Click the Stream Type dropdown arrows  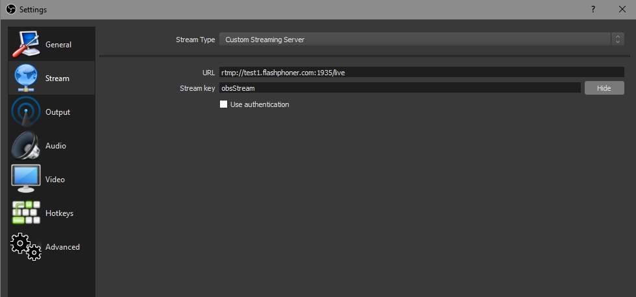click(617, 40)
